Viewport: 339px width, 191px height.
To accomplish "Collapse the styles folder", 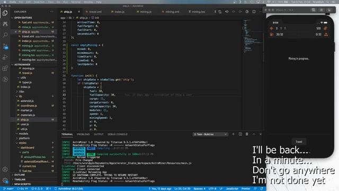I will [x=33, y=143].
